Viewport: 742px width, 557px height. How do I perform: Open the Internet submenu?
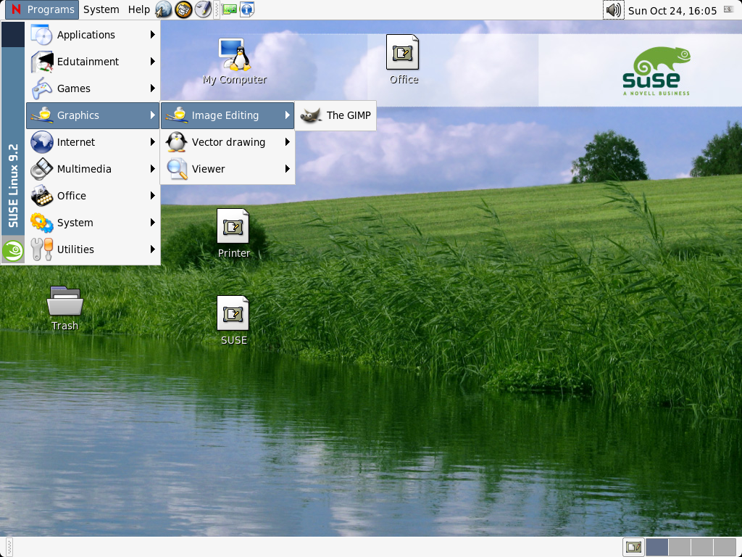pyautogui.click(x=93, y=142)
